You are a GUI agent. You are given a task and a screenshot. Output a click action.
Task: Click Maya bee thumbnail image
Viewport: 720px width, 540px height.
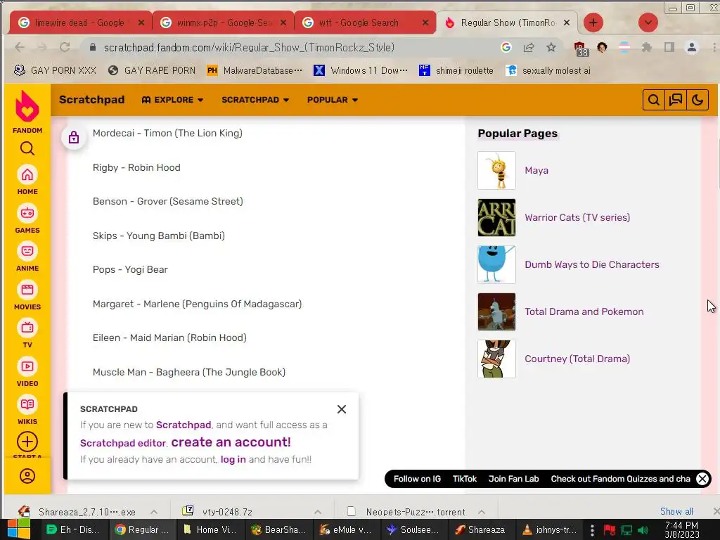point(496,170)
